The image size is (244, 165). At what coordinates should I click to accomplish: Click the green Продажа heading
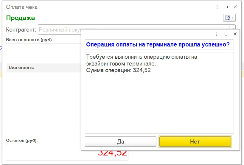pyautogui.click(x=20, y=18)
